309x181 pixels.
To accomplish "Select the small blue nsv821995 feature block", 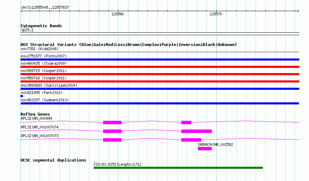I will pos(22,96).
